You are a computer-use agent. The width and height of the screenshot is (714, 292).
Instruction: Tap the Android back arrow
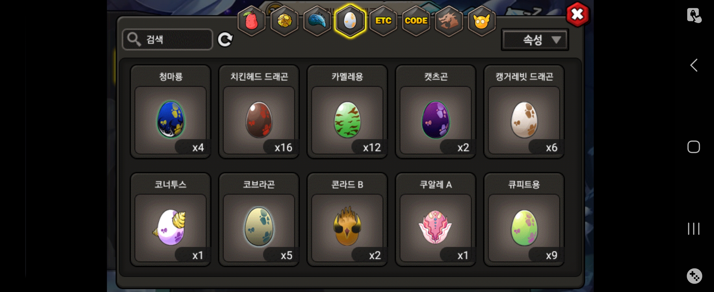(693, 65)
